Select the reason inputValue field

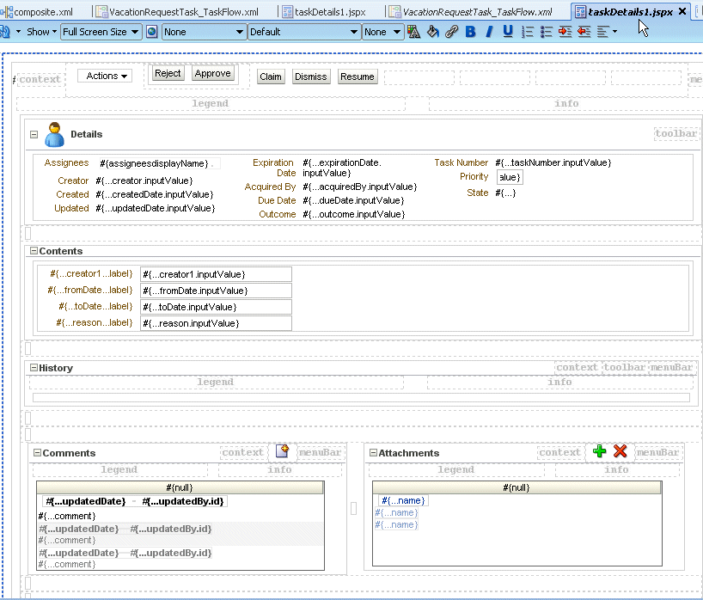pyautogui.click(x=216, y=323)
